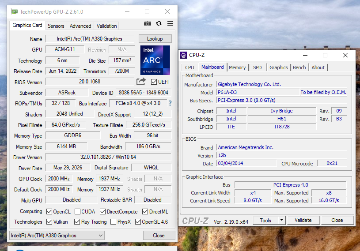Open the About tab in CPU-Z
The width and height of the screenshot is (360, 251).
318,67
